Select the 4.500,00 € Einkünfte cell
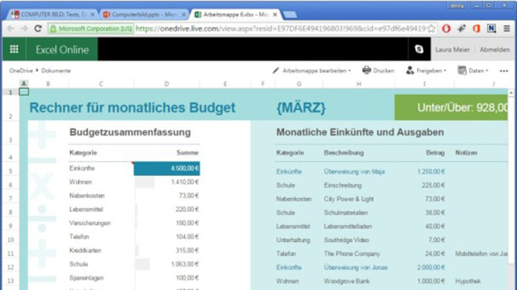 tap(167, 168)
